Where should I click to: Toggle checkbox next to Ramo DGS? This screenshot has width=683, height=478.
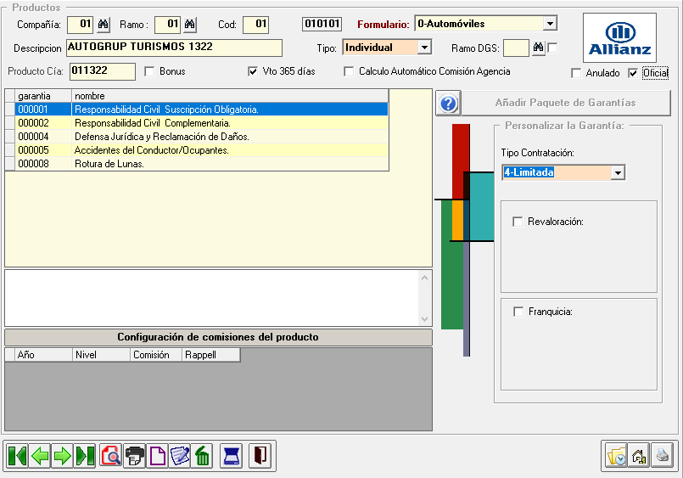552,48
